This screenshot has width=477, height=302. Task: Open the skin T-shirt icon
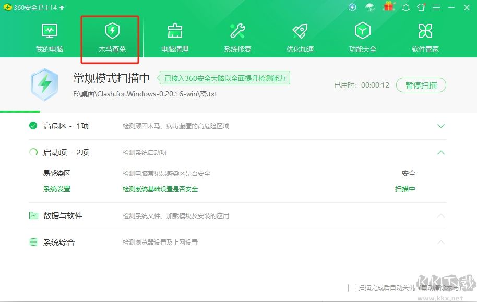tap(421, 7)
